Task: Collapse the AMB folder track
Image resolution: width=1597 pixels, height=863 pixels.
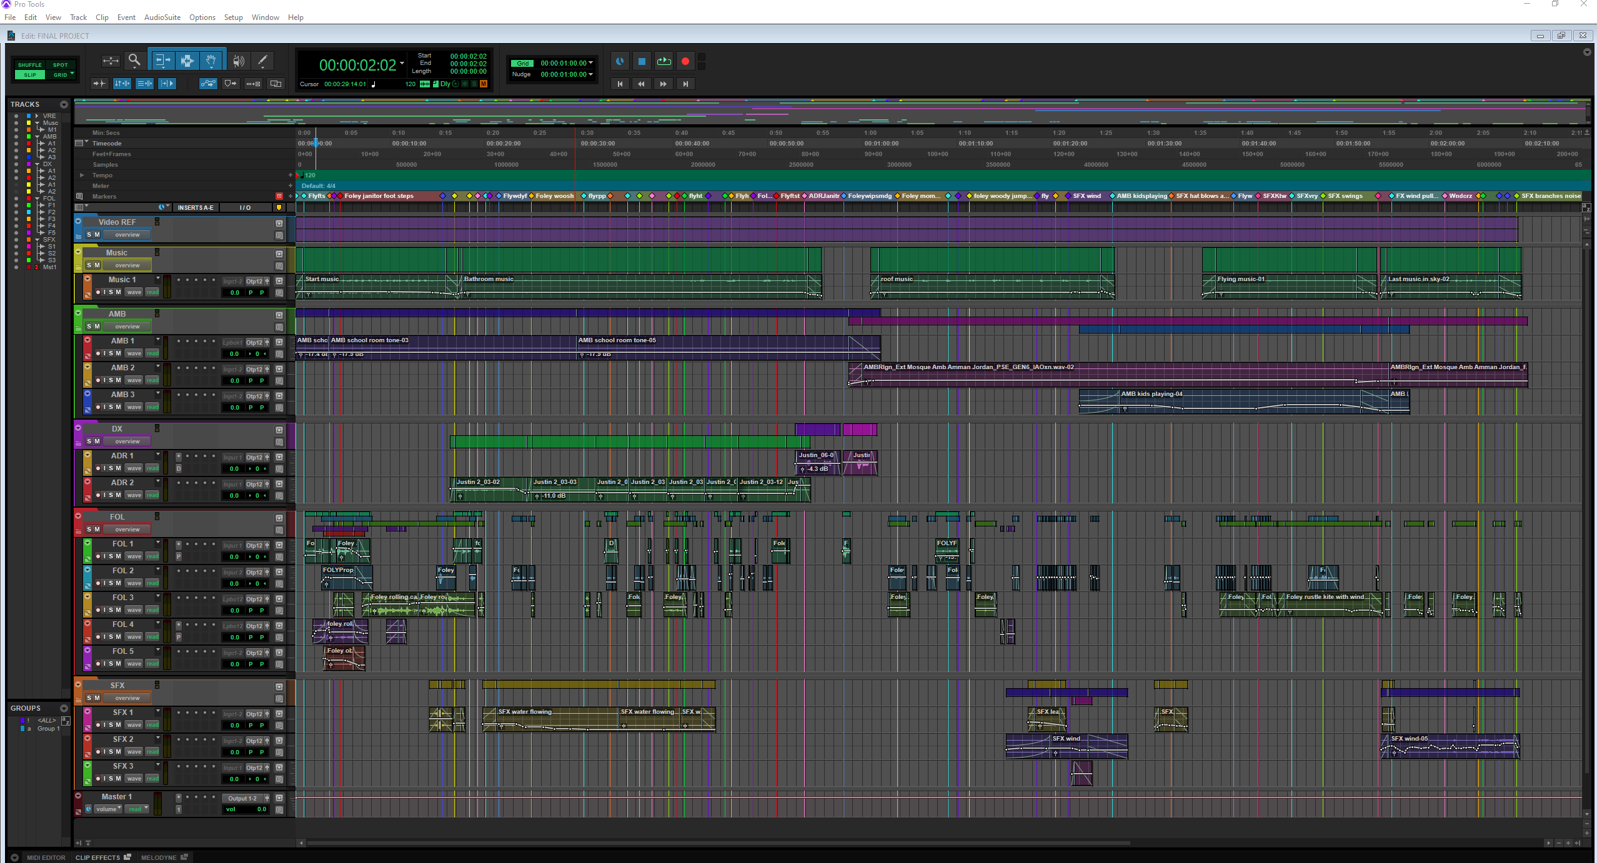Action: click(x=78, y=313)
